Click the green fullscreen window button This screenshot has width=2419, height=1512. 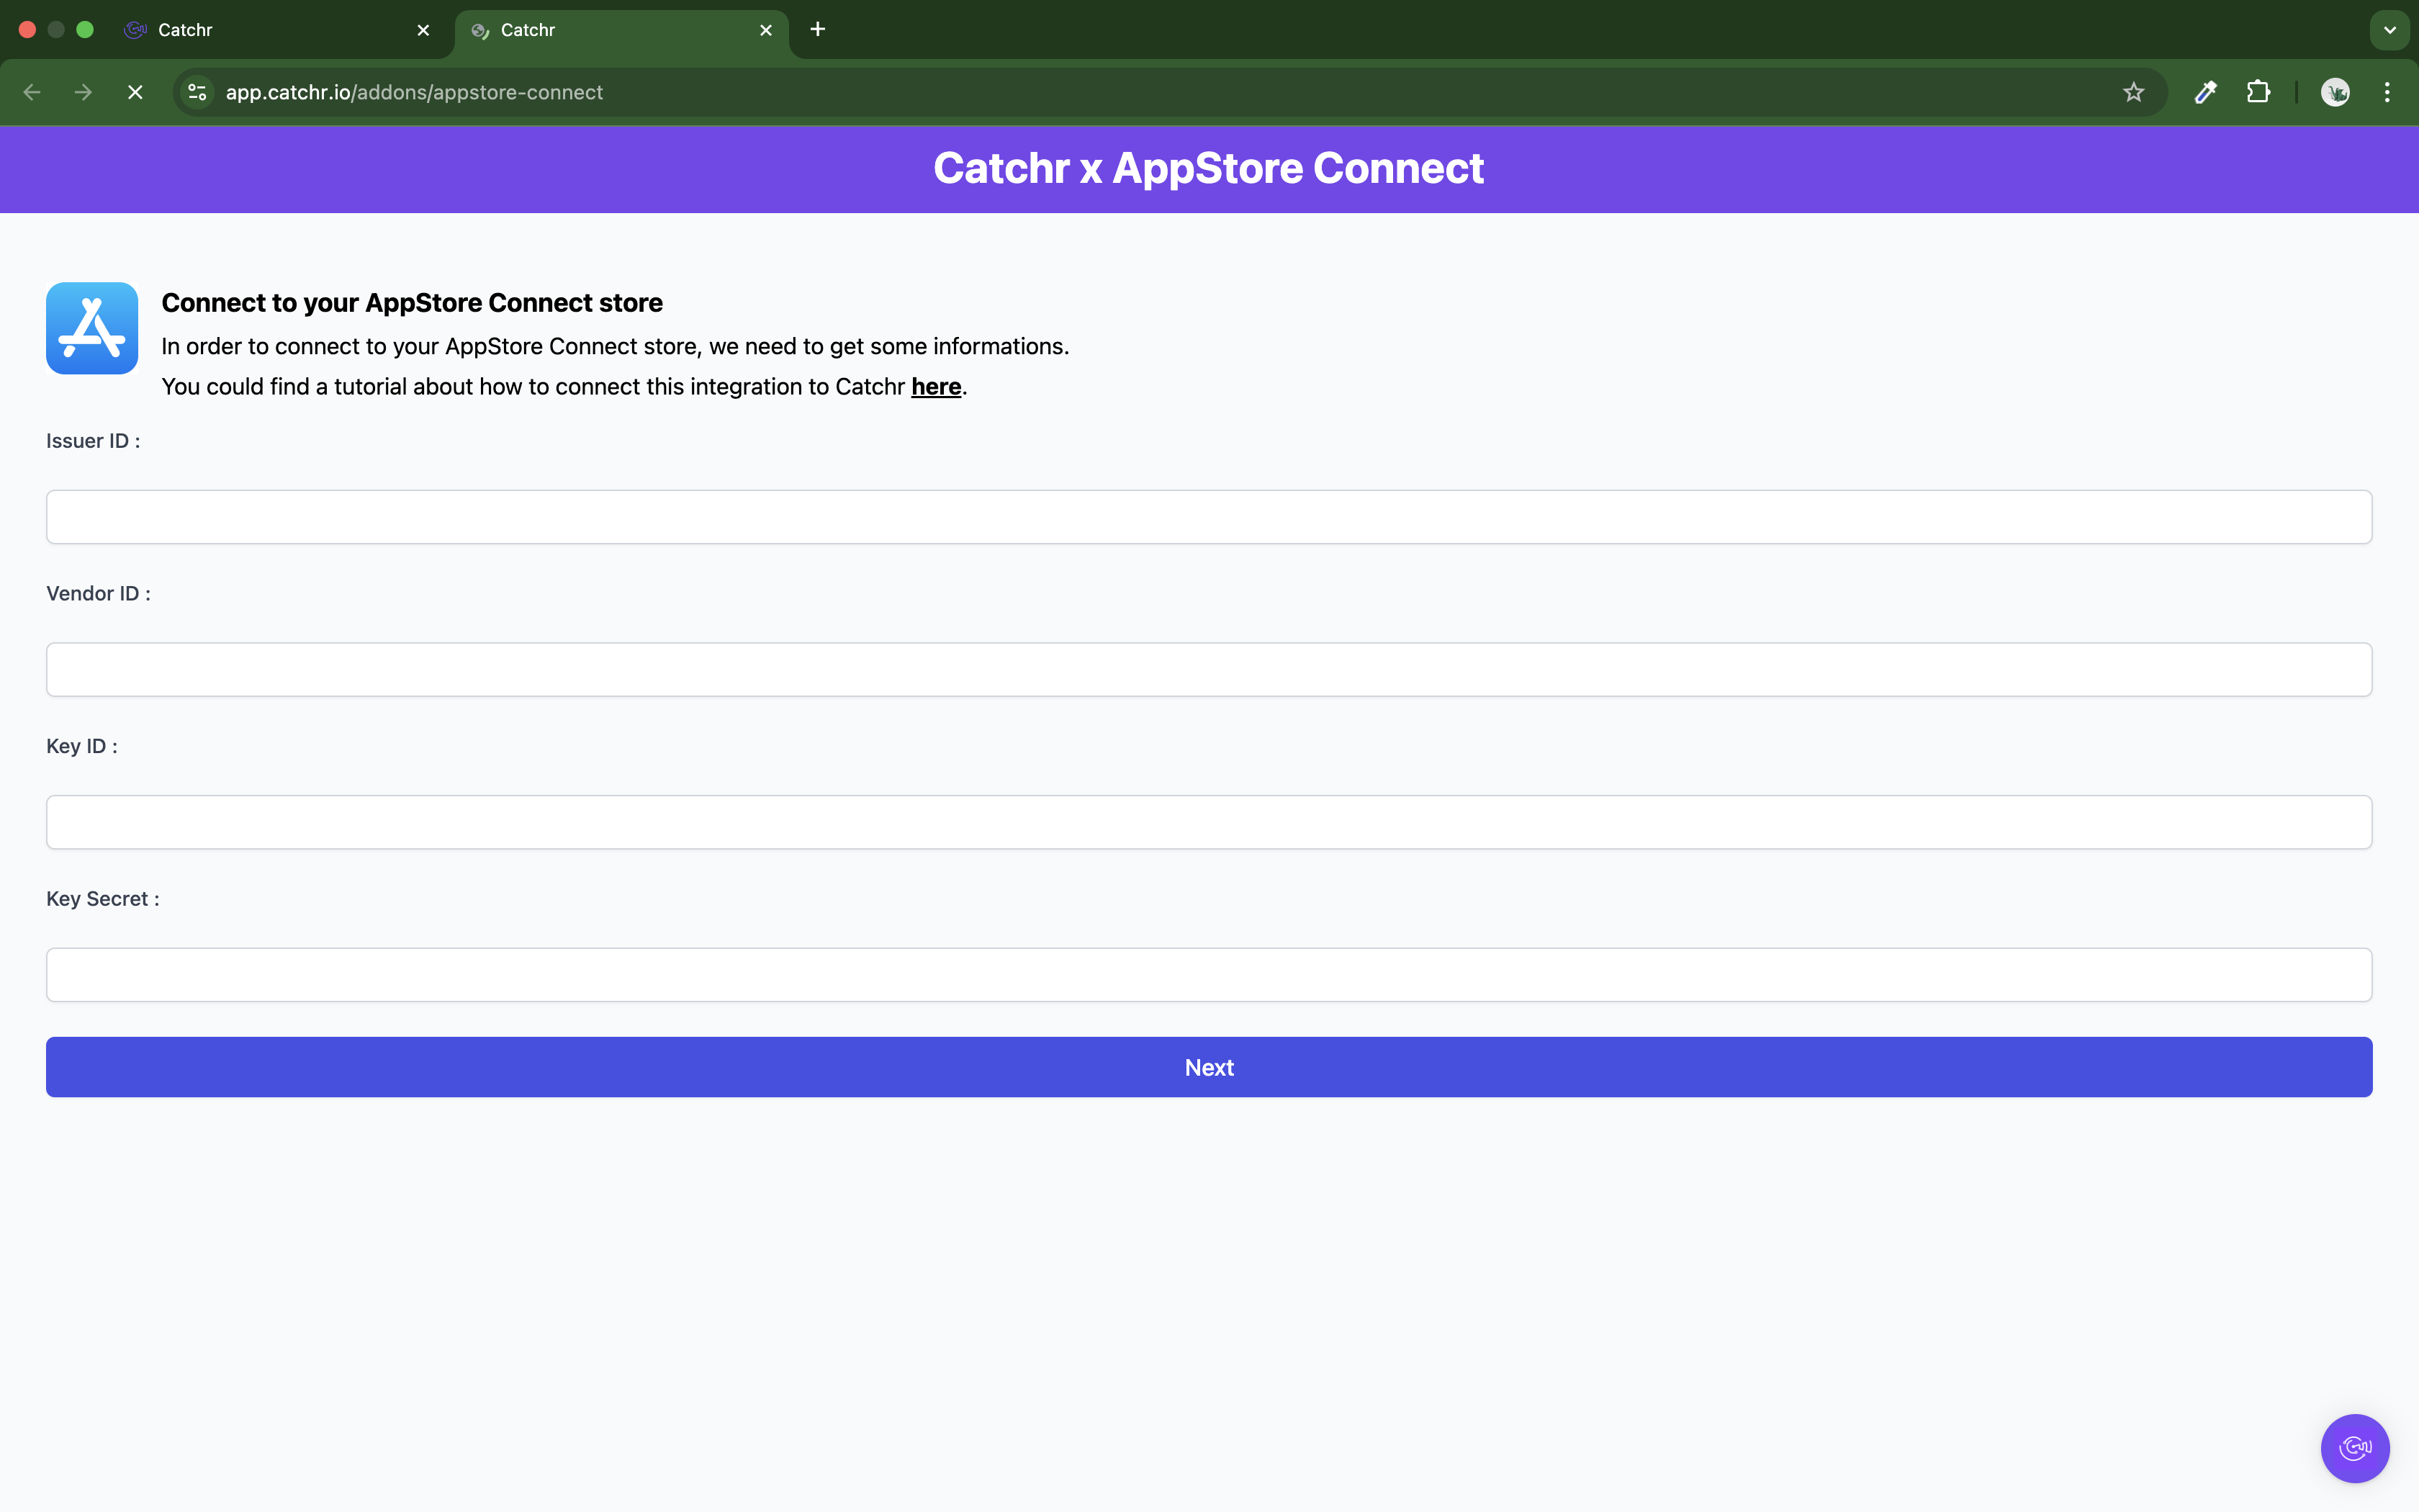tap(85, 30)
